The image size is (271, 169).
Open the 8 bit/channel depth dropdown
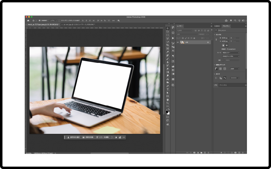pos(231,56)
